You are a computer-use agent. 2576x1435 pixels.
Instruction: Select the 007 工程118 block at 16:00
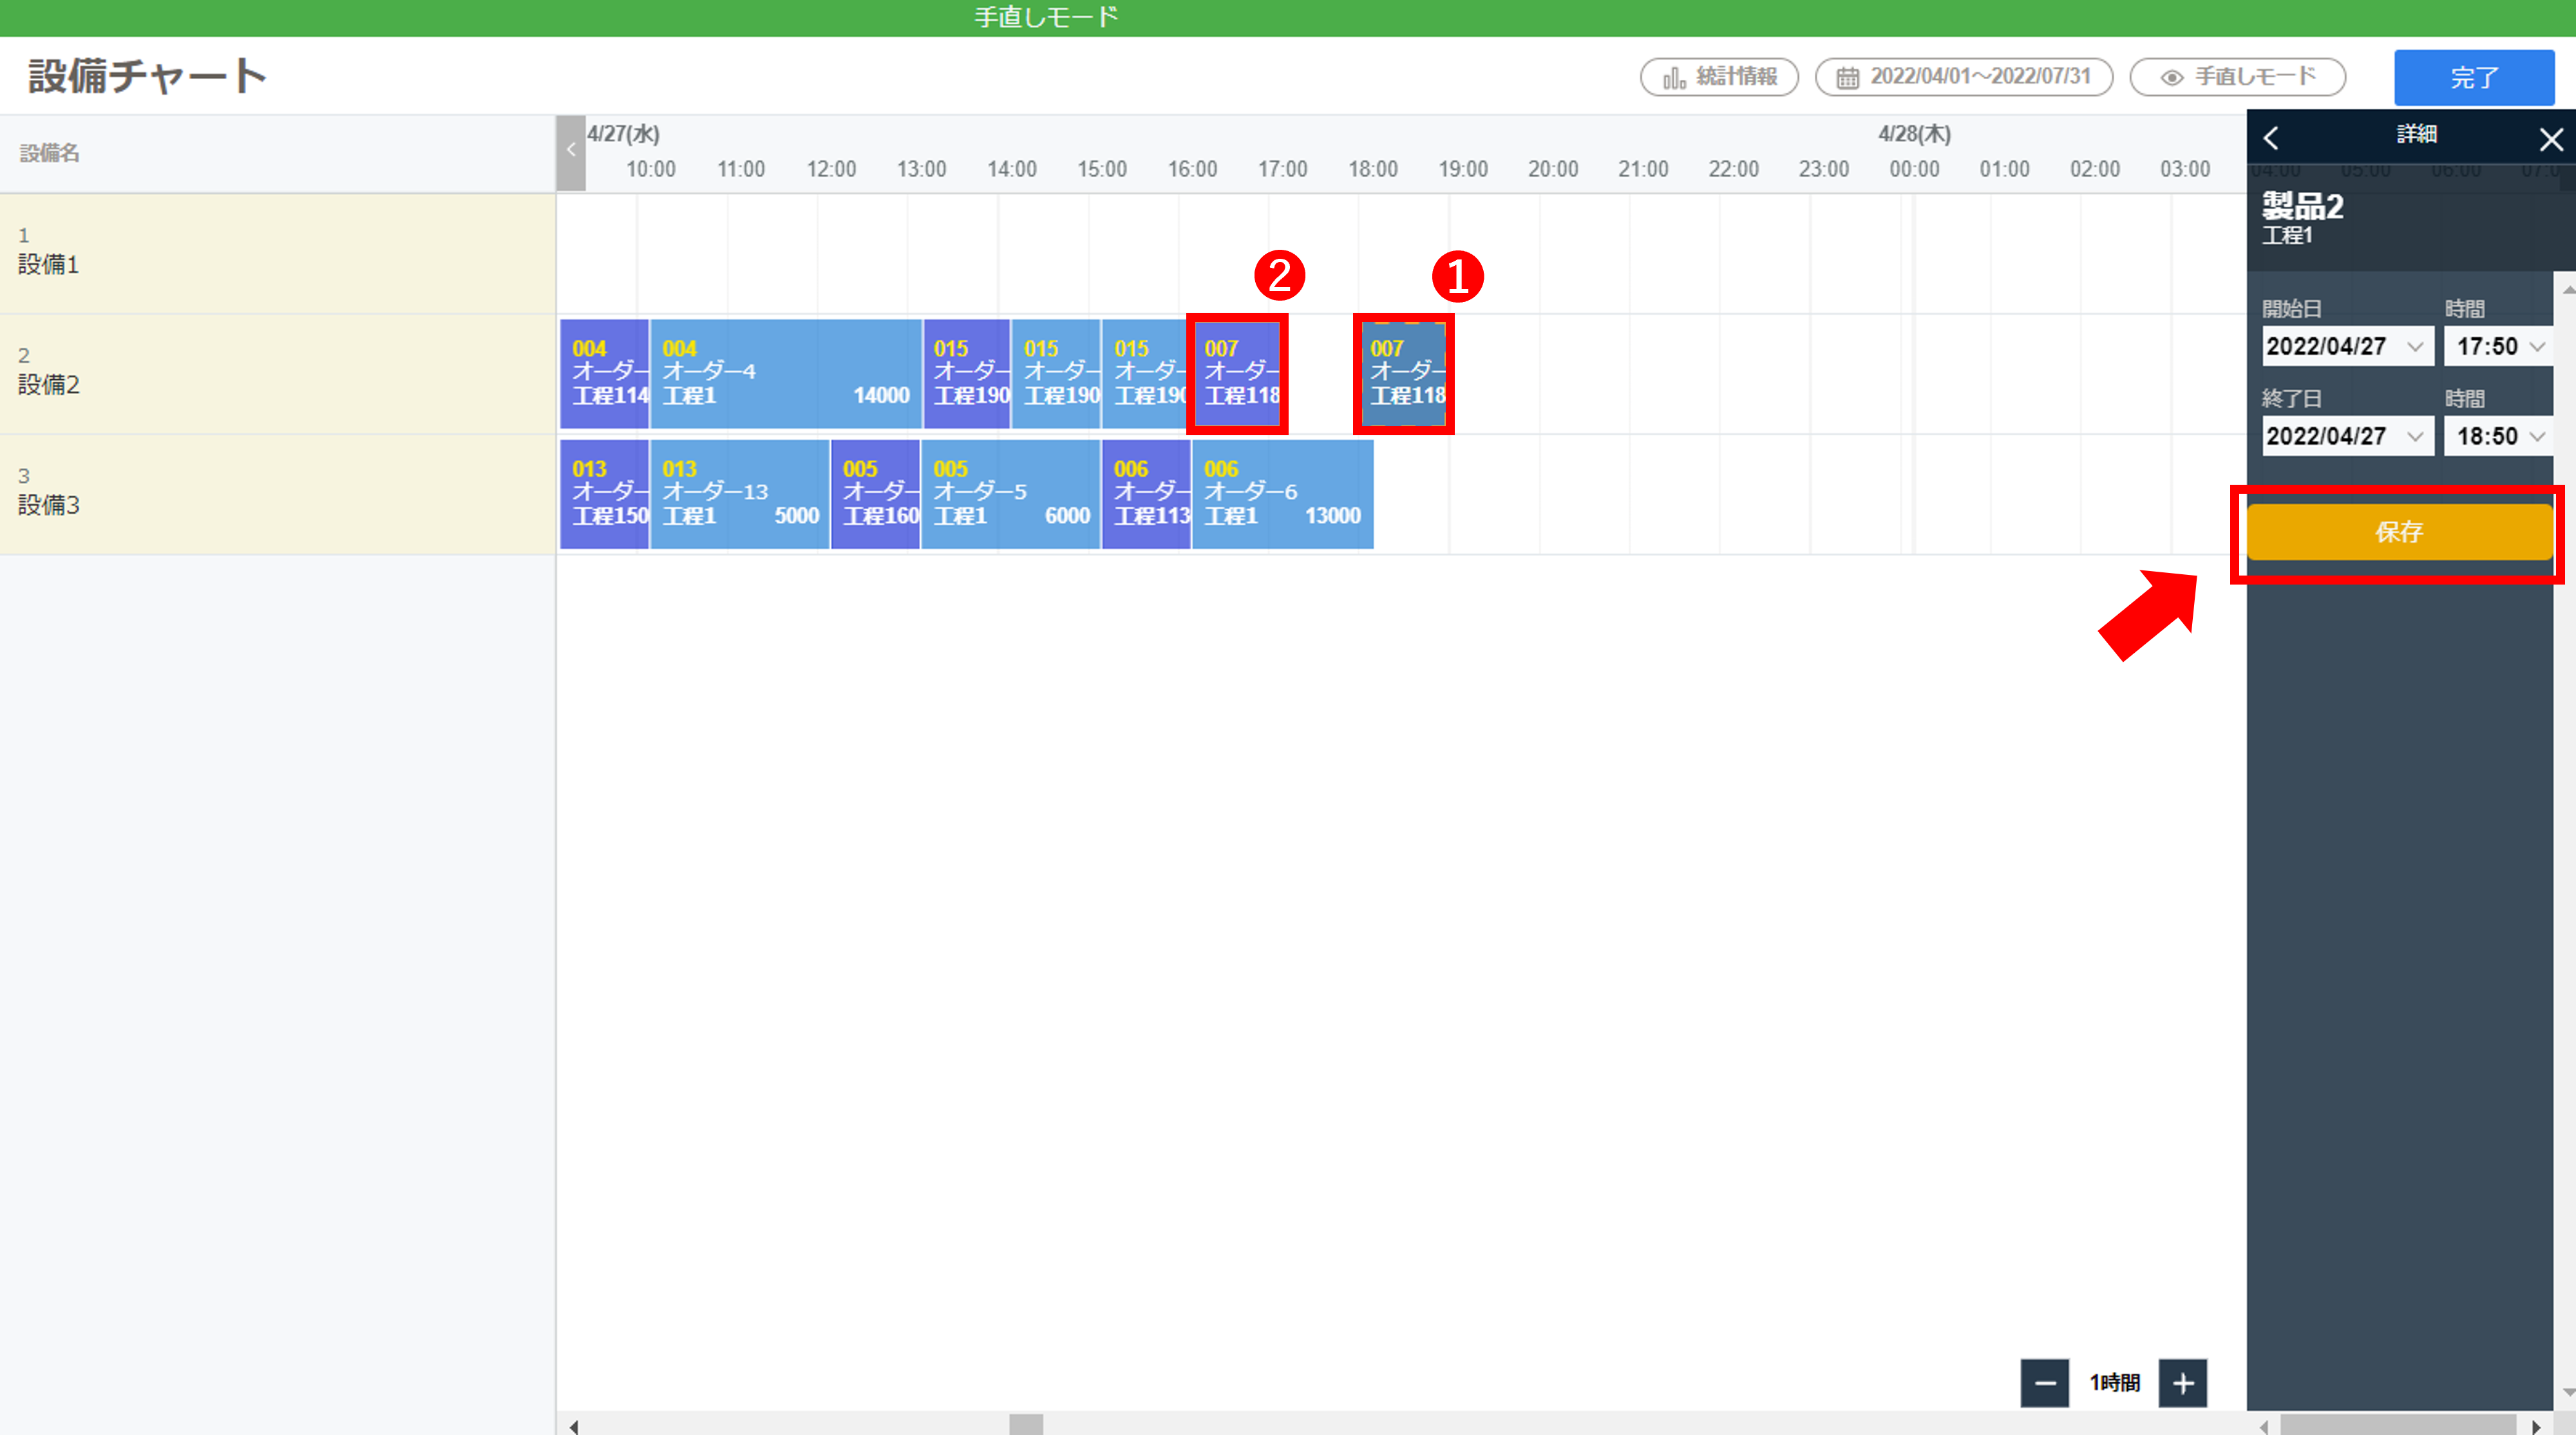(1238, 374)
